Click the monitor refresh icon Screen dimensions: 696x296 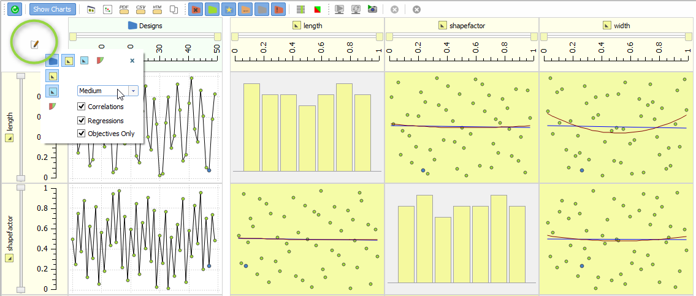pos(356,9)
